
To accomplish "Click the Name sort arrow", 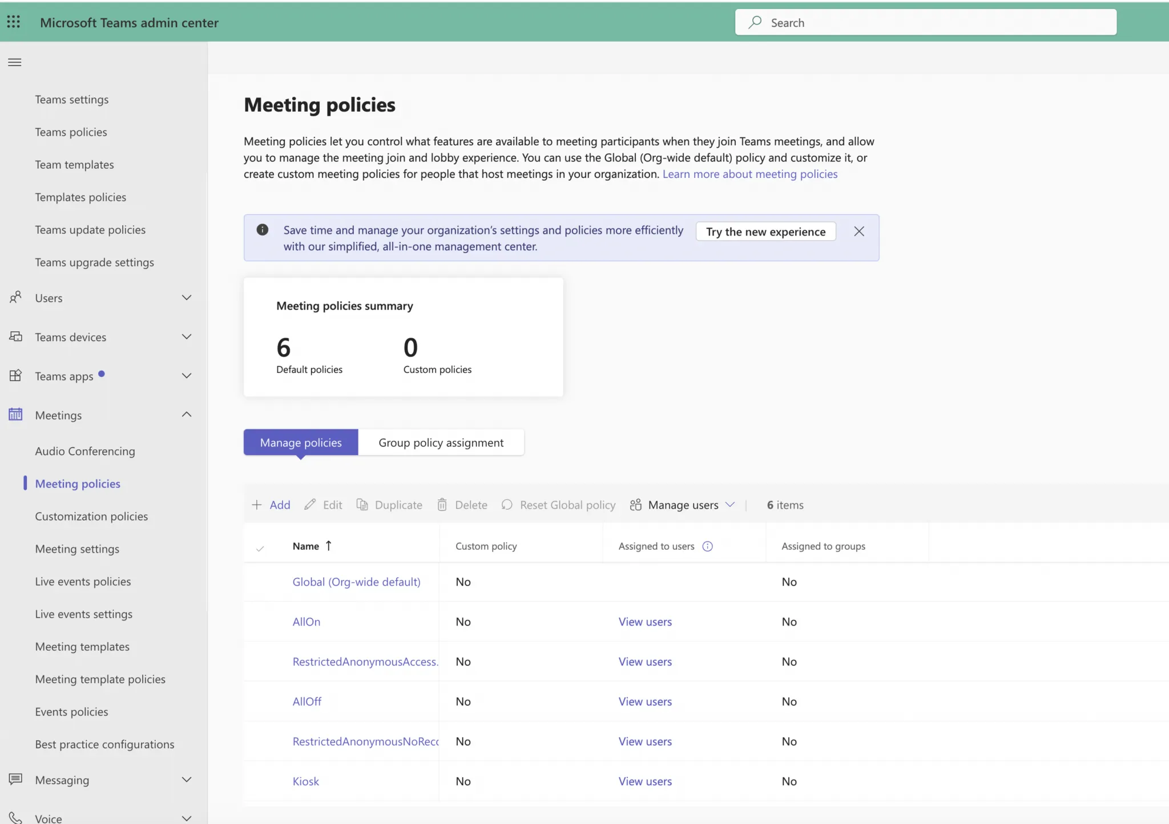I will (x=328, y=546).
